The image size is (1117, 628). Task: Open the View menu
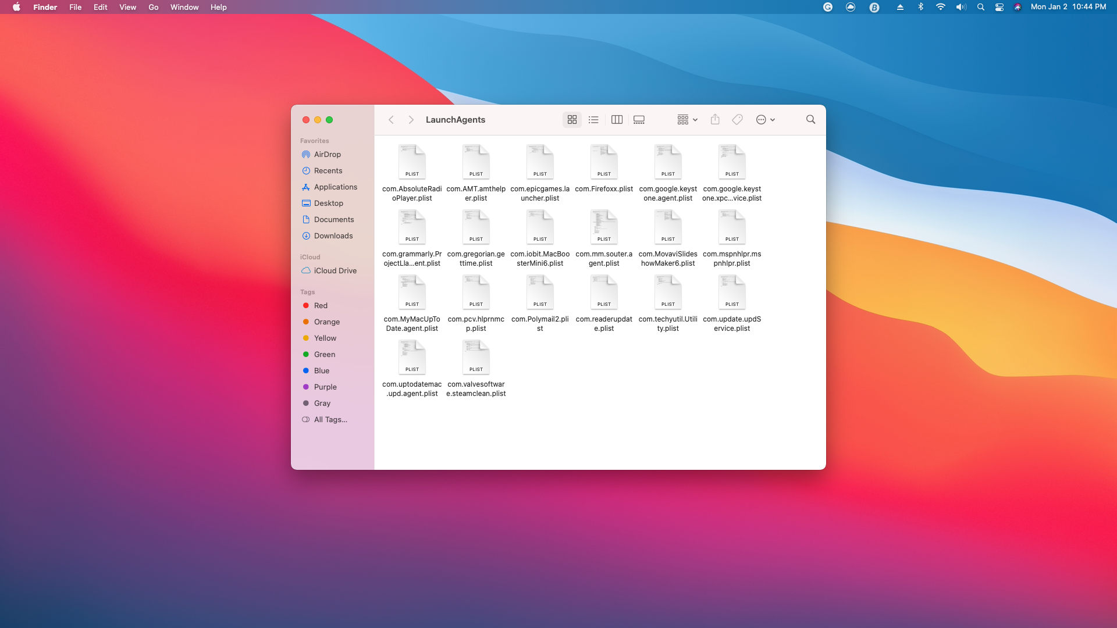point(127,7)
